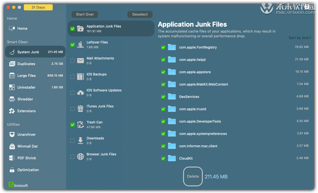The image size is (318, 193).
Task: Uncheck com.apple.FontRegistry folder checkbox
Action: point(163,47)
